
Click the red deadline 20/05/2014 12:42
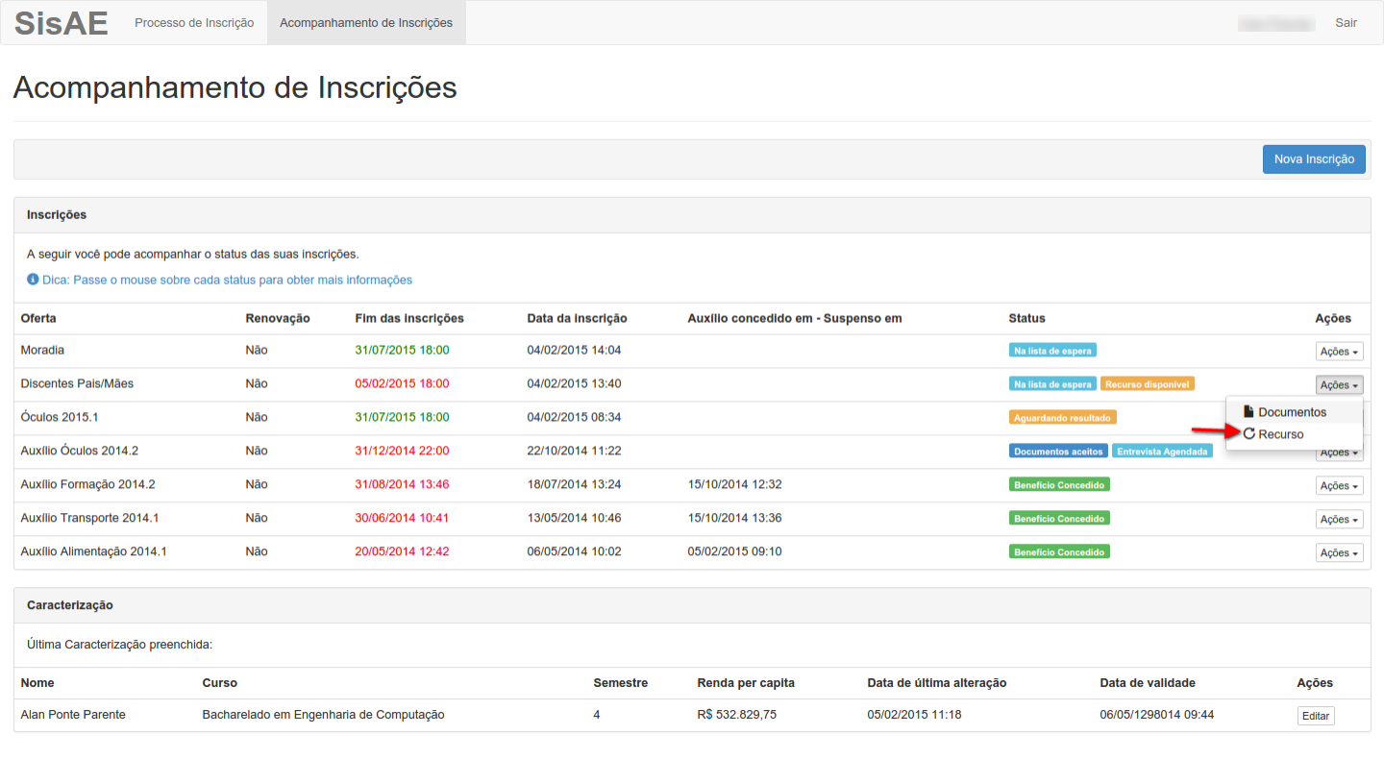pyautogui.click(x=402, y=551)
